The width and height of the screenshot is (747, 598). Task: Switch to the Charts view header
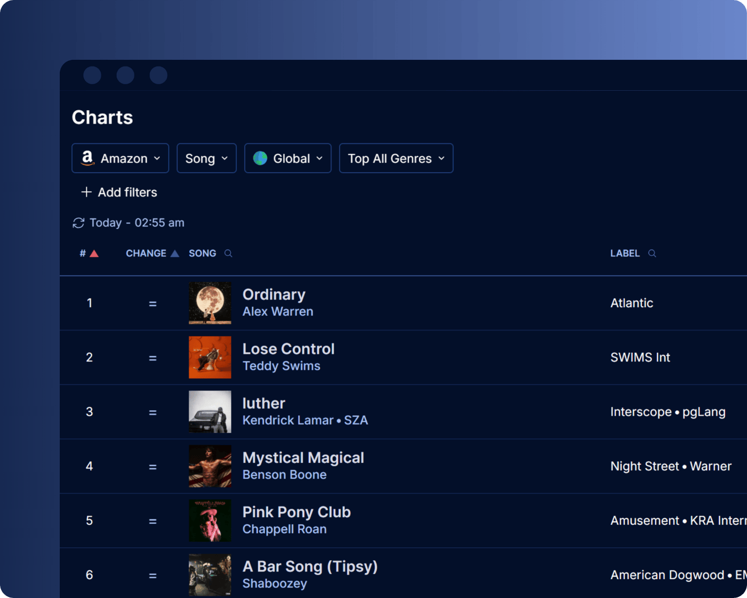102,117
